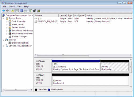Sort by the Type column header
This screenshot has height=97, width=134.
point(70,16)
